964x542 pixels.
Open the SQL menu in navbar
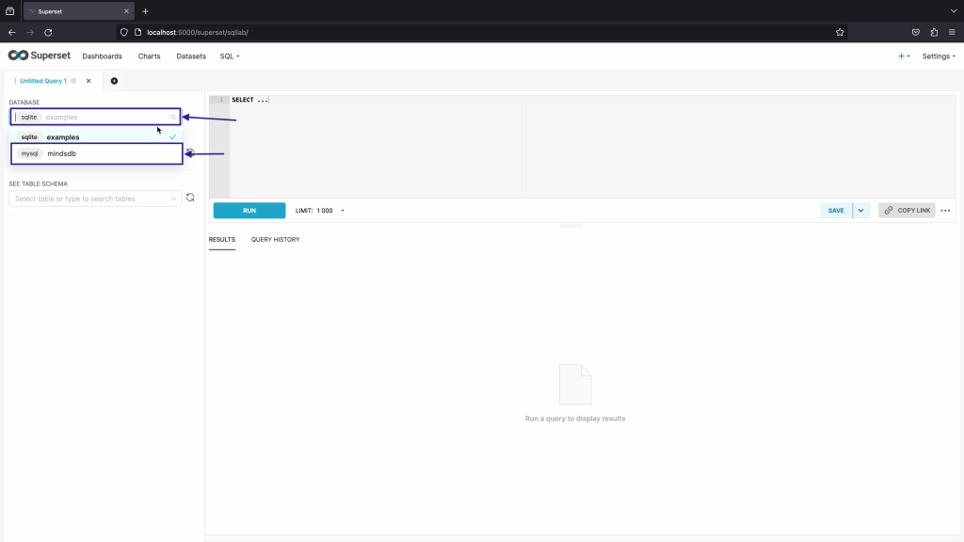pos(230,56)
